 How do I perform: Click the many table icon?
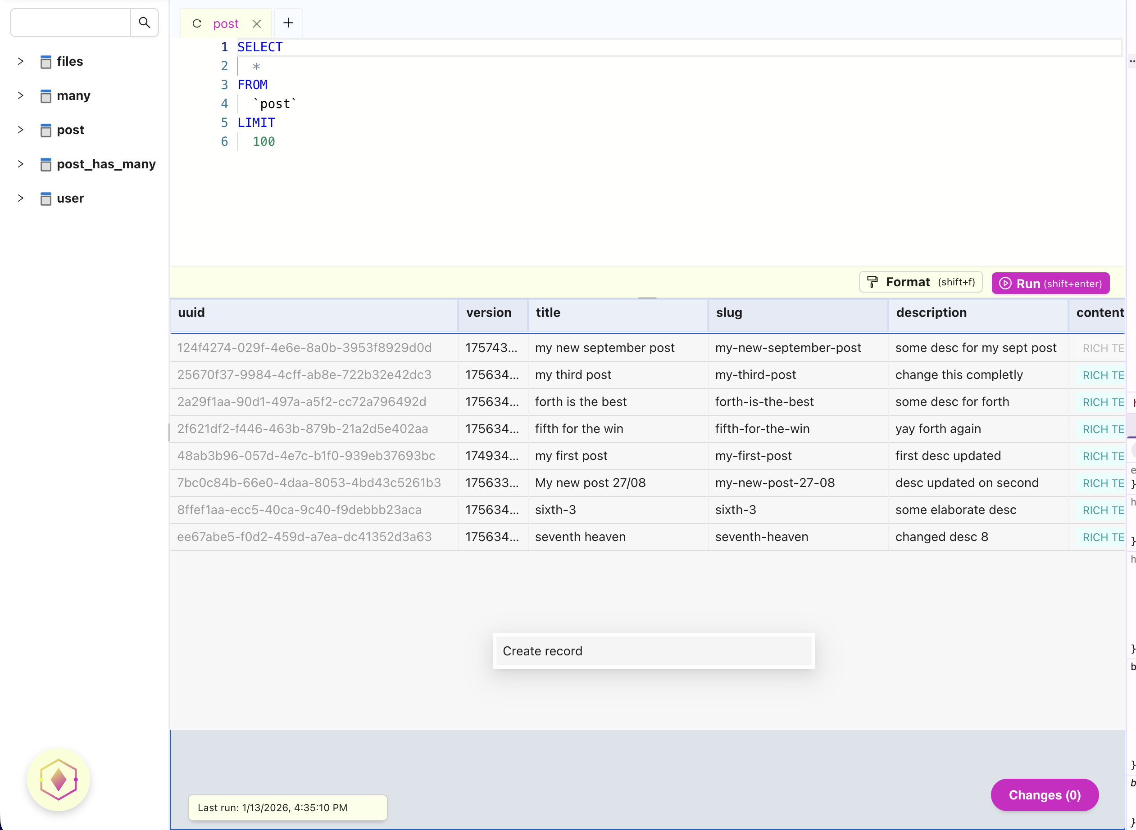pyautogui.click(x=46, y=96)
